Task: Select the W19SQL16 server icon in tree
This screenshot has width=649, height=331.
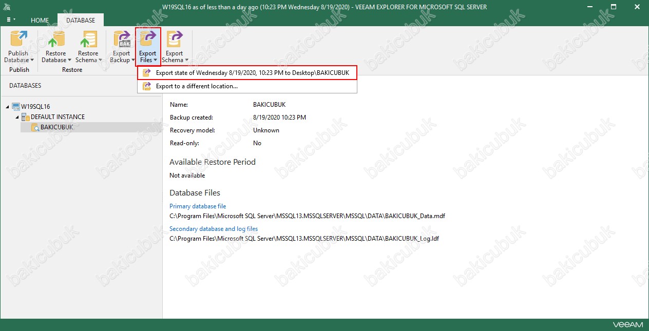Action: pos(15,107)
